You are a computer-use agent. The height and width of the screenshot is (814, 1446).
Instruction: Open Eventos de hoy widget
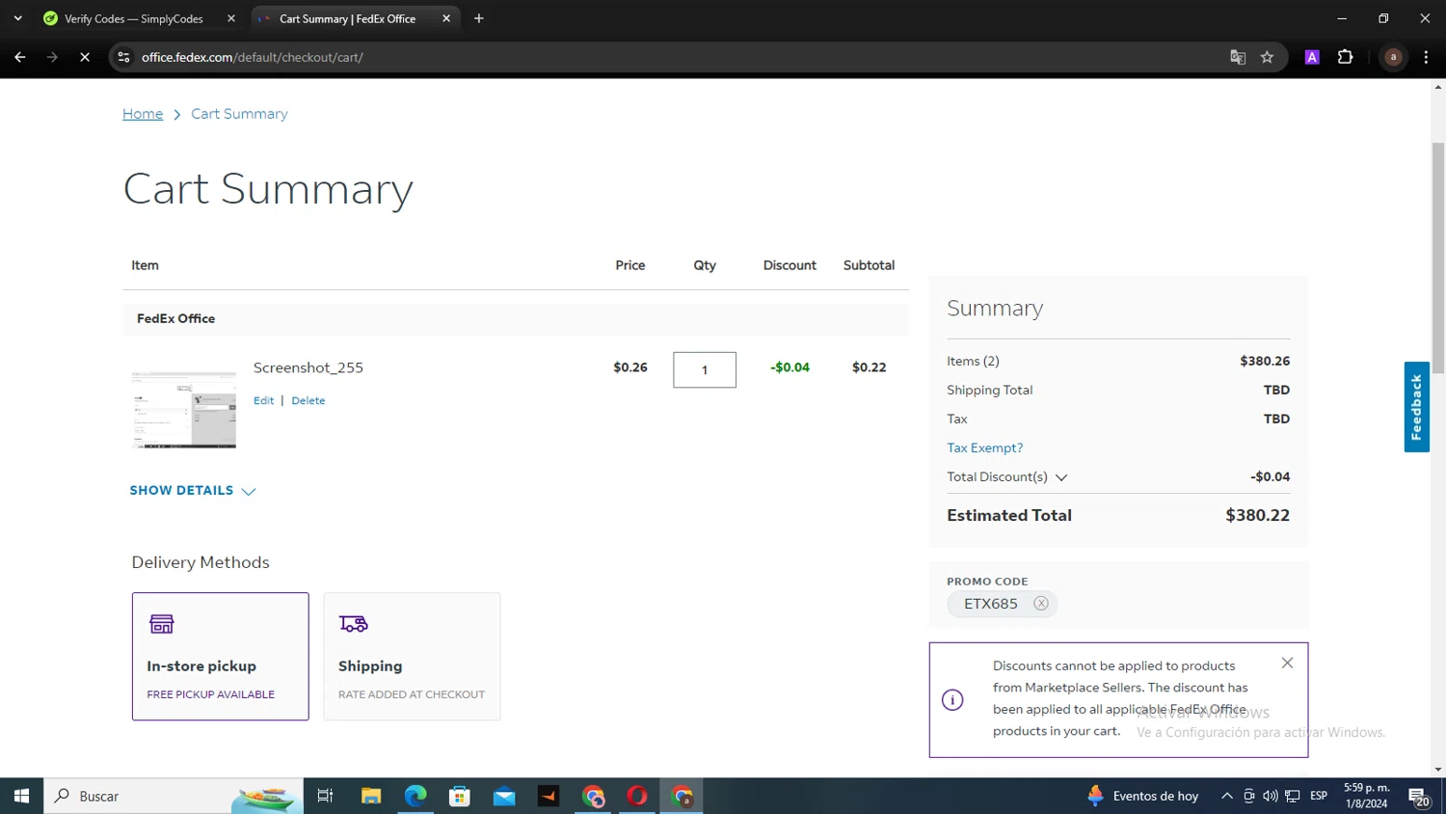click(x=1143, y=796)
